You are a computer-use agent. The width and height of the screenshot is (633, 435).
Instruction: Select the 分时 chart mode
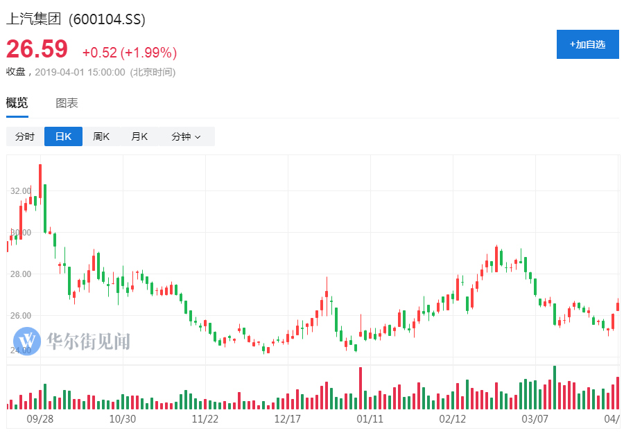point(25,136)
